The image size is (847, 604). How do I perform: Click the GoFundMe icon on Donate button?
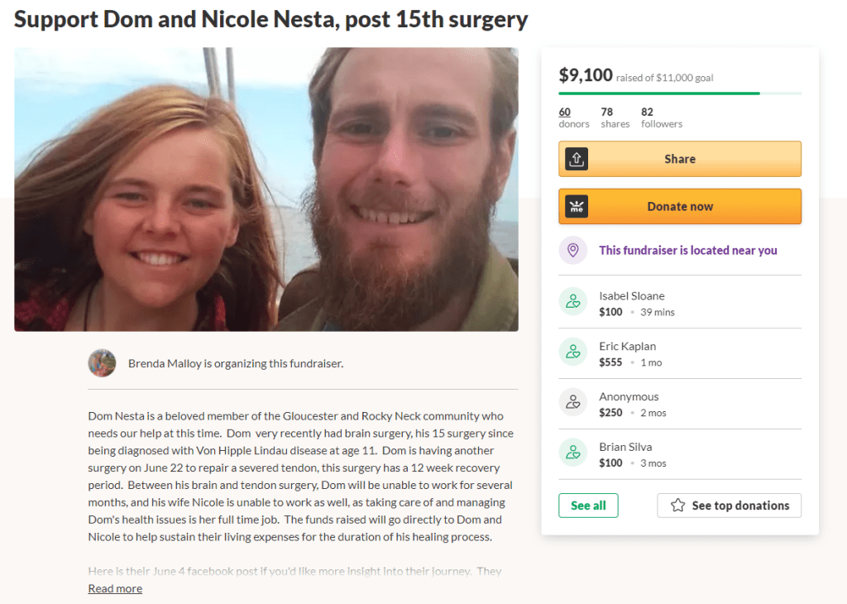[x=577, y=207]
